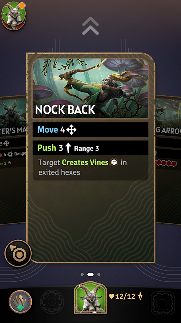Tap the Creates Vines hex icon

tap(114, 163)
